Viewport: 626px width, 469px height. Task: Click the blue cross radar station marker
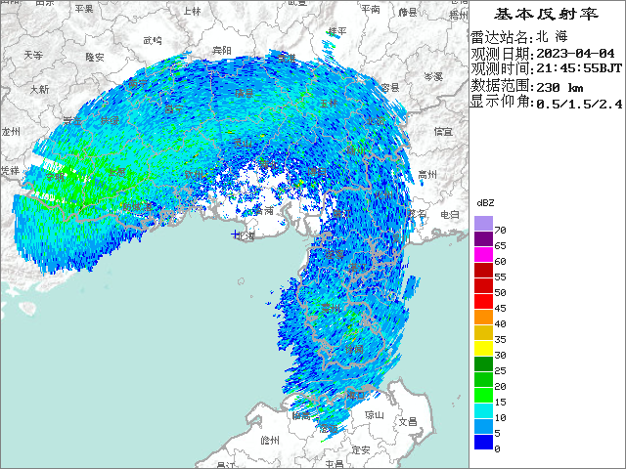tap(235, 234)
